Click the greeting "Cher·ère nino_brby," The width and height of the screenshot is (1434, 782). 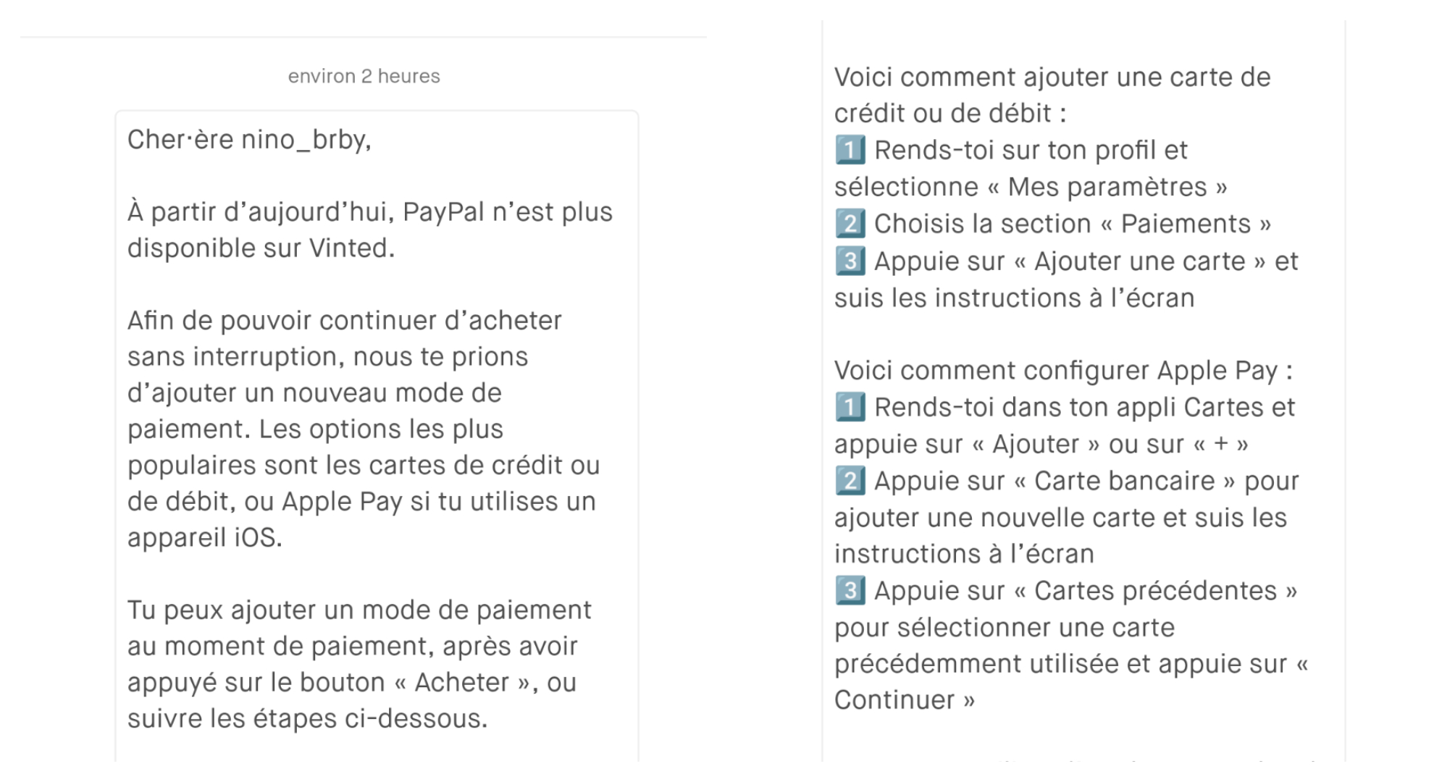pos(249,139)
